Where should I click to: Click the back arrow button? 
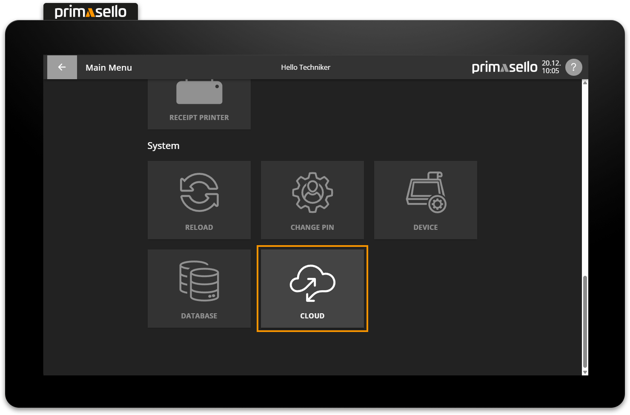tap(62, 67)
